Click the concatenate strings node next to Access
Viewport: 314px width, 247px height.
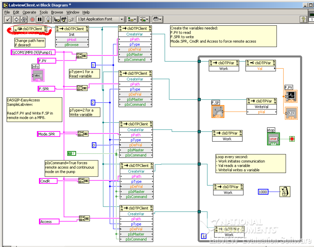(84, 218)
